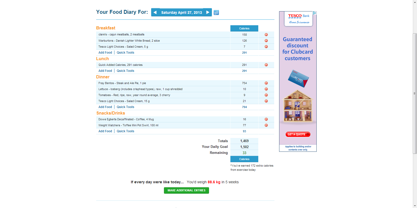Click the Saturday April 27, 2013 date

(181, 12)
